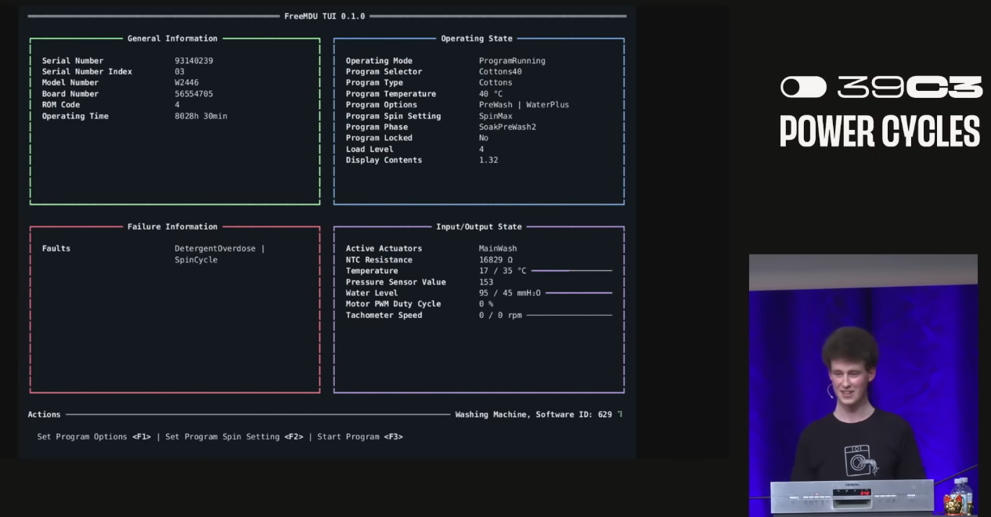This screenshot has width=991, height=517.
Task: Select the DetergentOverdose fault entry
Action: click(x=215, y=248)
